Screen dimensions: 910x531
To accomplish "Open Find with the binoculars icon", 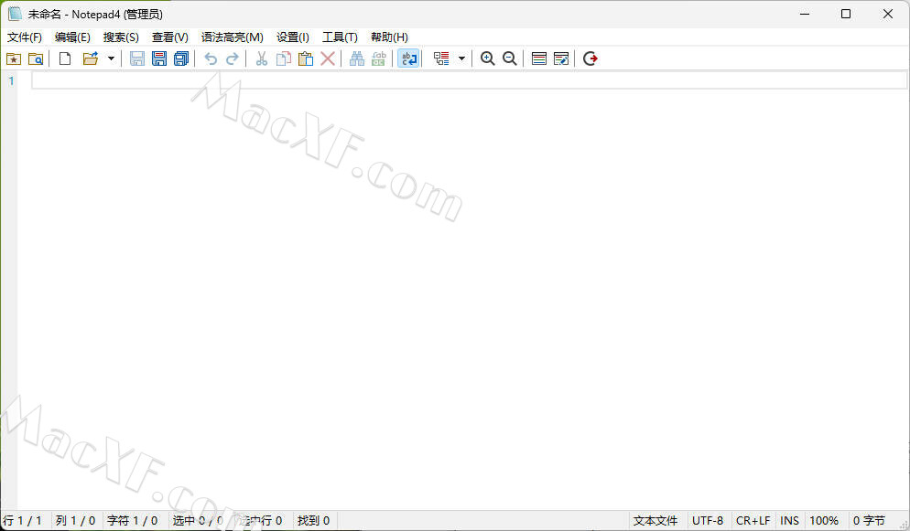I will pos(357,58).
